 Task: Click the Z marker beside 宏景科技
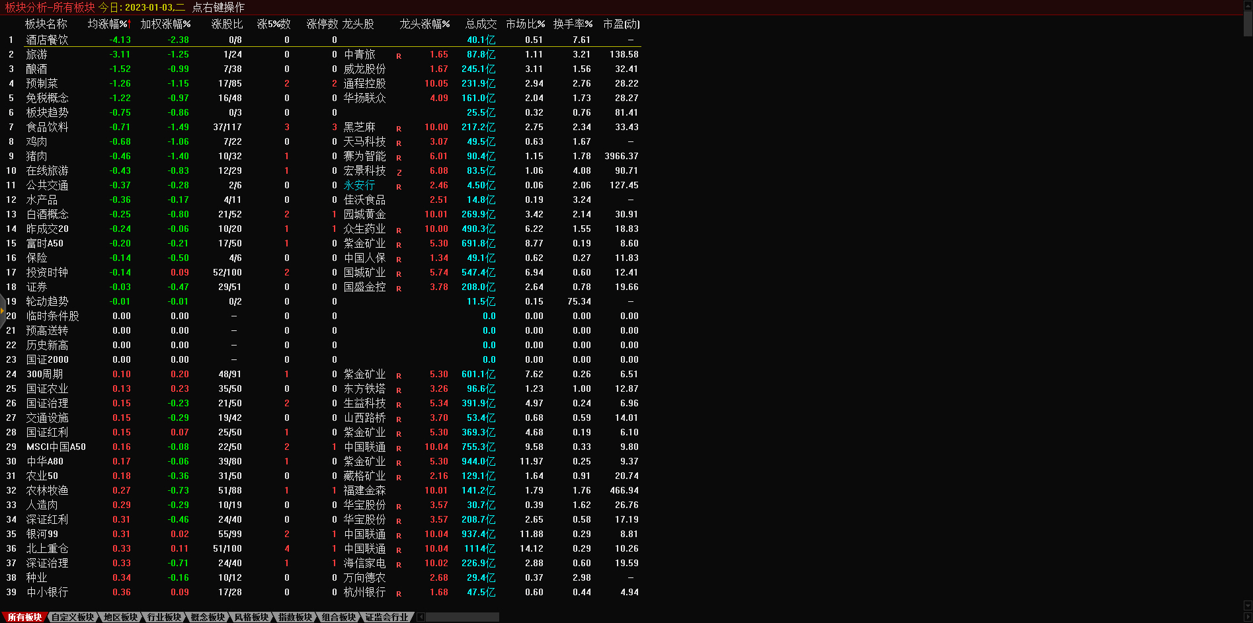pos(399,172)
